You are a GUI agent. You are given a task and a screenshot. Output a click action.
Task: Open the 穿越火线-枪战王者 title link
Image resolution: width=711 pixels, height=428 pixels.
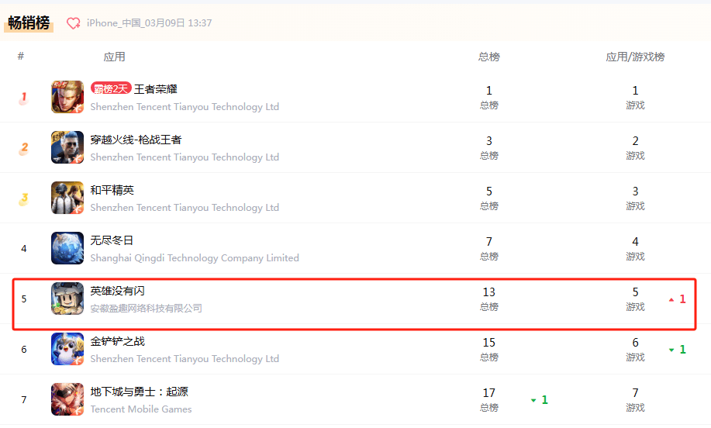click(136, 140)
